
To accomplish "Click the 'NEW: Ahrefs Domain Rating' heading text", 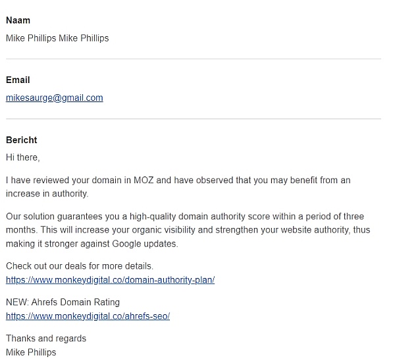I will click(63, 302).
